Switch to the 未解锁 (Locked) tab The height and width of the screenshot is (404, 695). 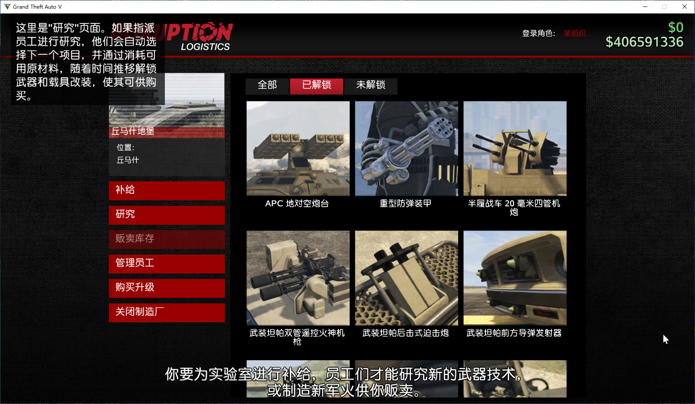371,86
